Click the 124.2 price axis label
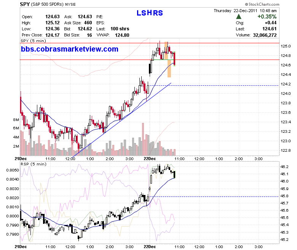The height and width of the screenshot is (250, 297). coord(286,84)
